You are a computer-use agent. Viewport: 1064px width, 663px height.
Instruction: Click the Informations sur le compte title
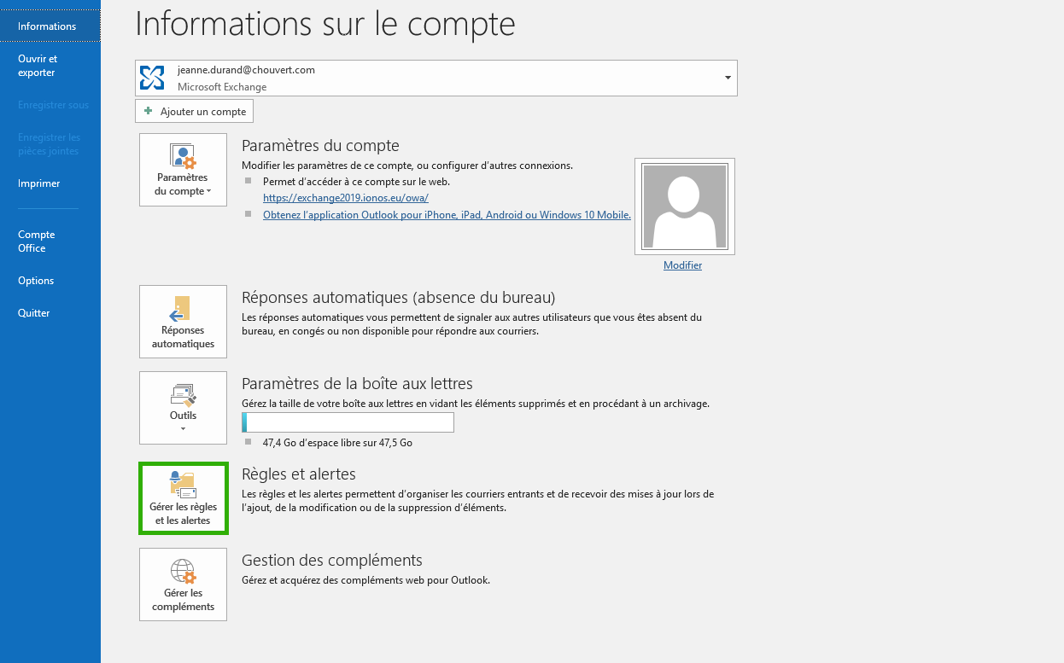point(325,24)
